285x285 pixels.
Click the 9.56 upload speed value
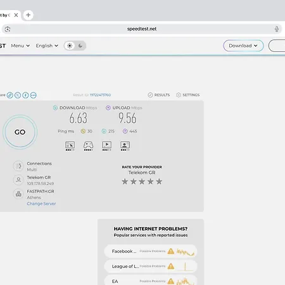127,118
